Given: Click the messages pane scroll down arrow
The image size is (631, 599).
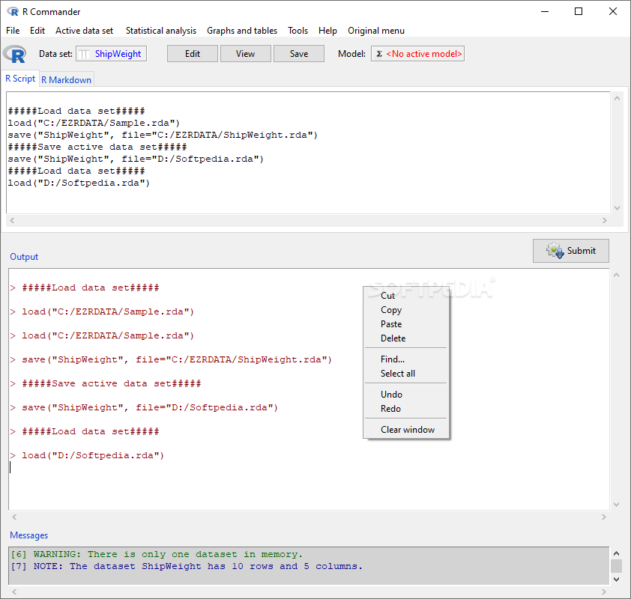Looking at the screenshot, I should click(616, 580).
